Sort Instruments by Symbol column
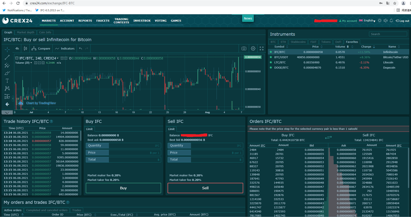 [281, 47]
